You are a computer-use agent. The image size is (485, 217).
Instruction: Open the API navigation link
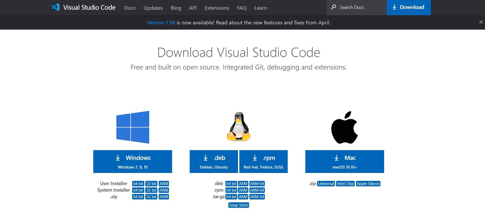(193, 8)
